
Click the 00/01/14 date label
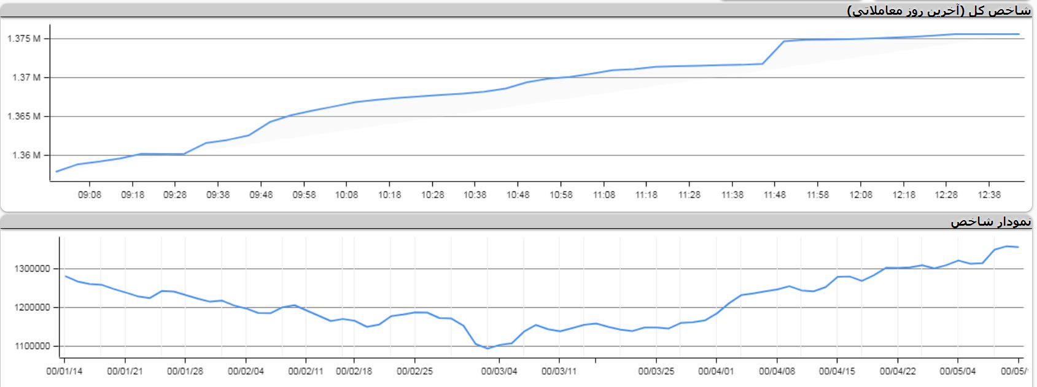[64, 372]
